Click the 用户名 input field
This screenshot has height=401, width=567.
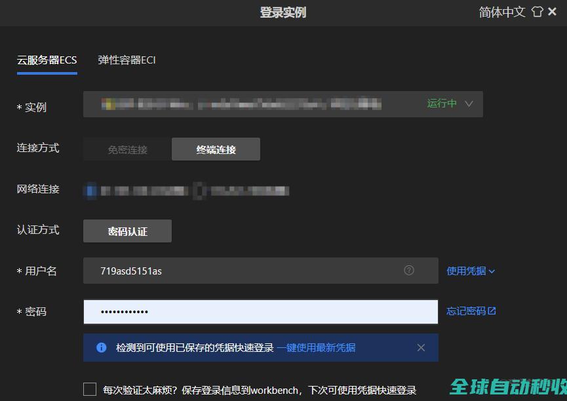pos(249,271)
